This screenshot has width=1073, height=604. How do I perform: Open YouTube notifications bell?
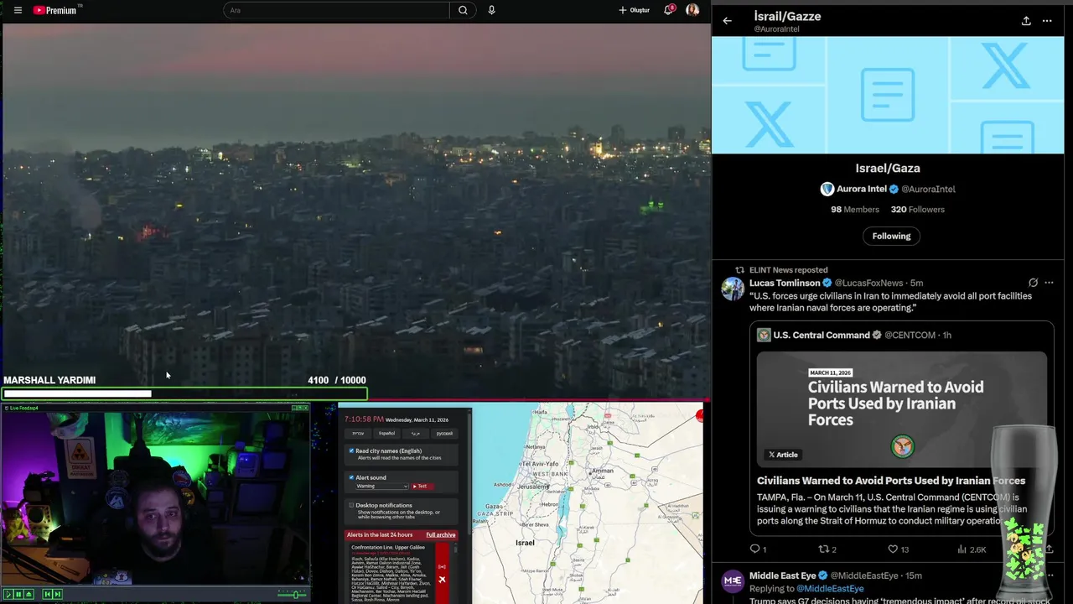click(x=669, y=10)
